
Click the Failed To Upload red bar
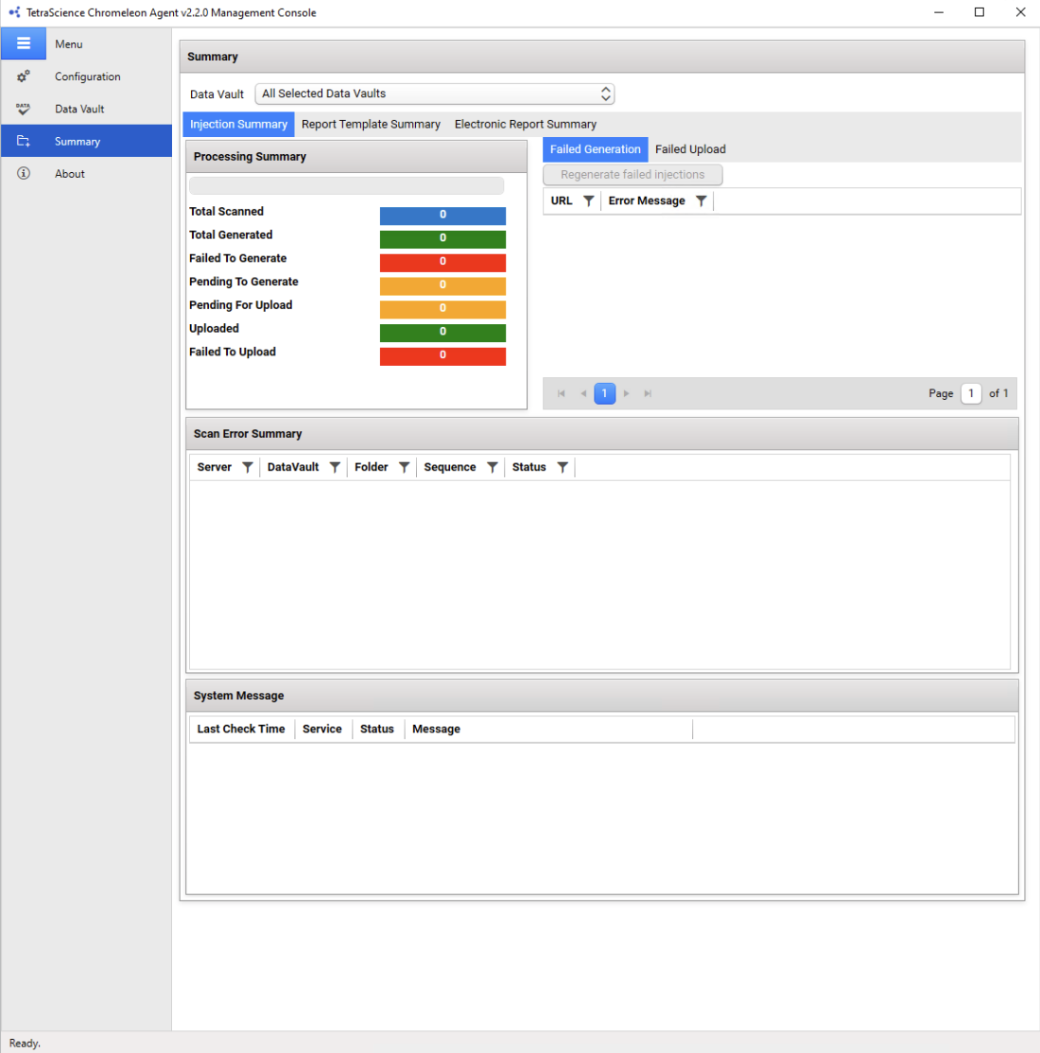[442, 356]
